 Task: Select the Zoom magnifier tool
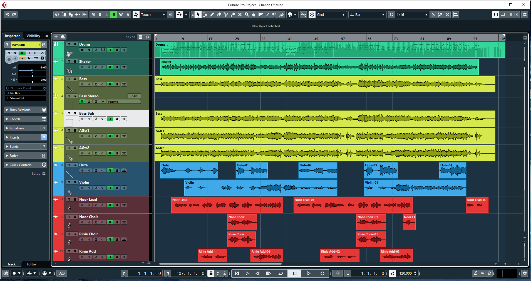(247, 14)
